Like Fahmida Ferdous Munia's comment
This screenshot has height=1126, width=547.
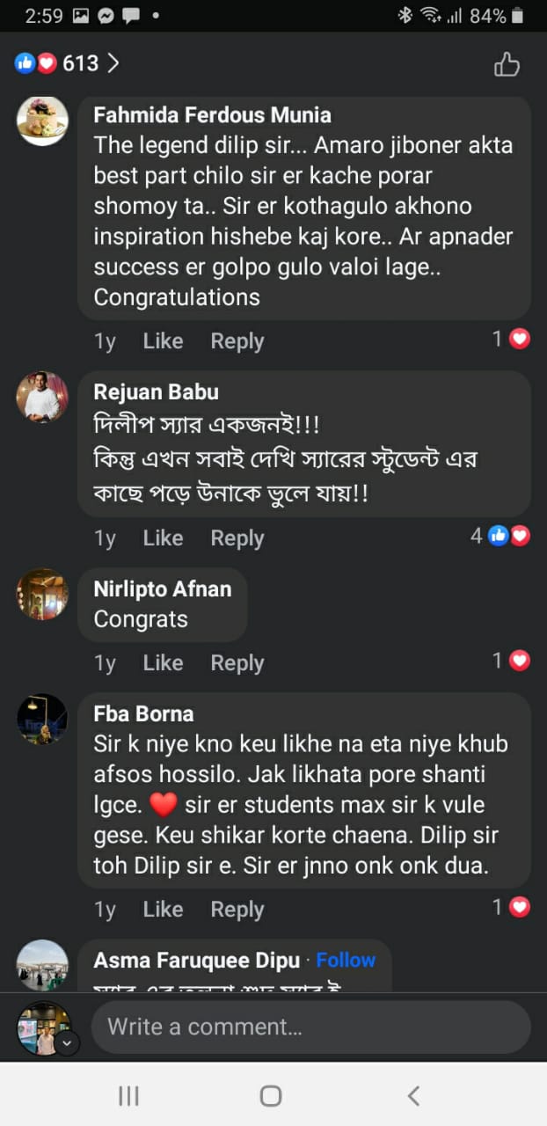pyautogui.click(x=163, y=341)
